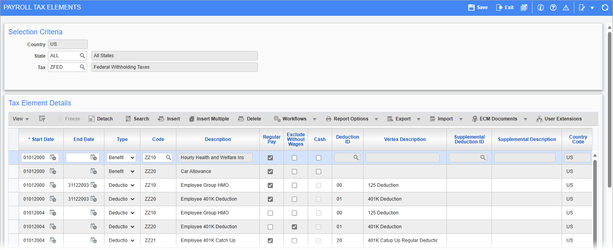Open the print icon next to Exit
Viewport: 613px width, 250px height.
(x=524, y=7)
